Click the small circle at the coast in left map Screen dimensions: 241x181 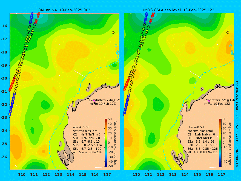tap(73, 102)
